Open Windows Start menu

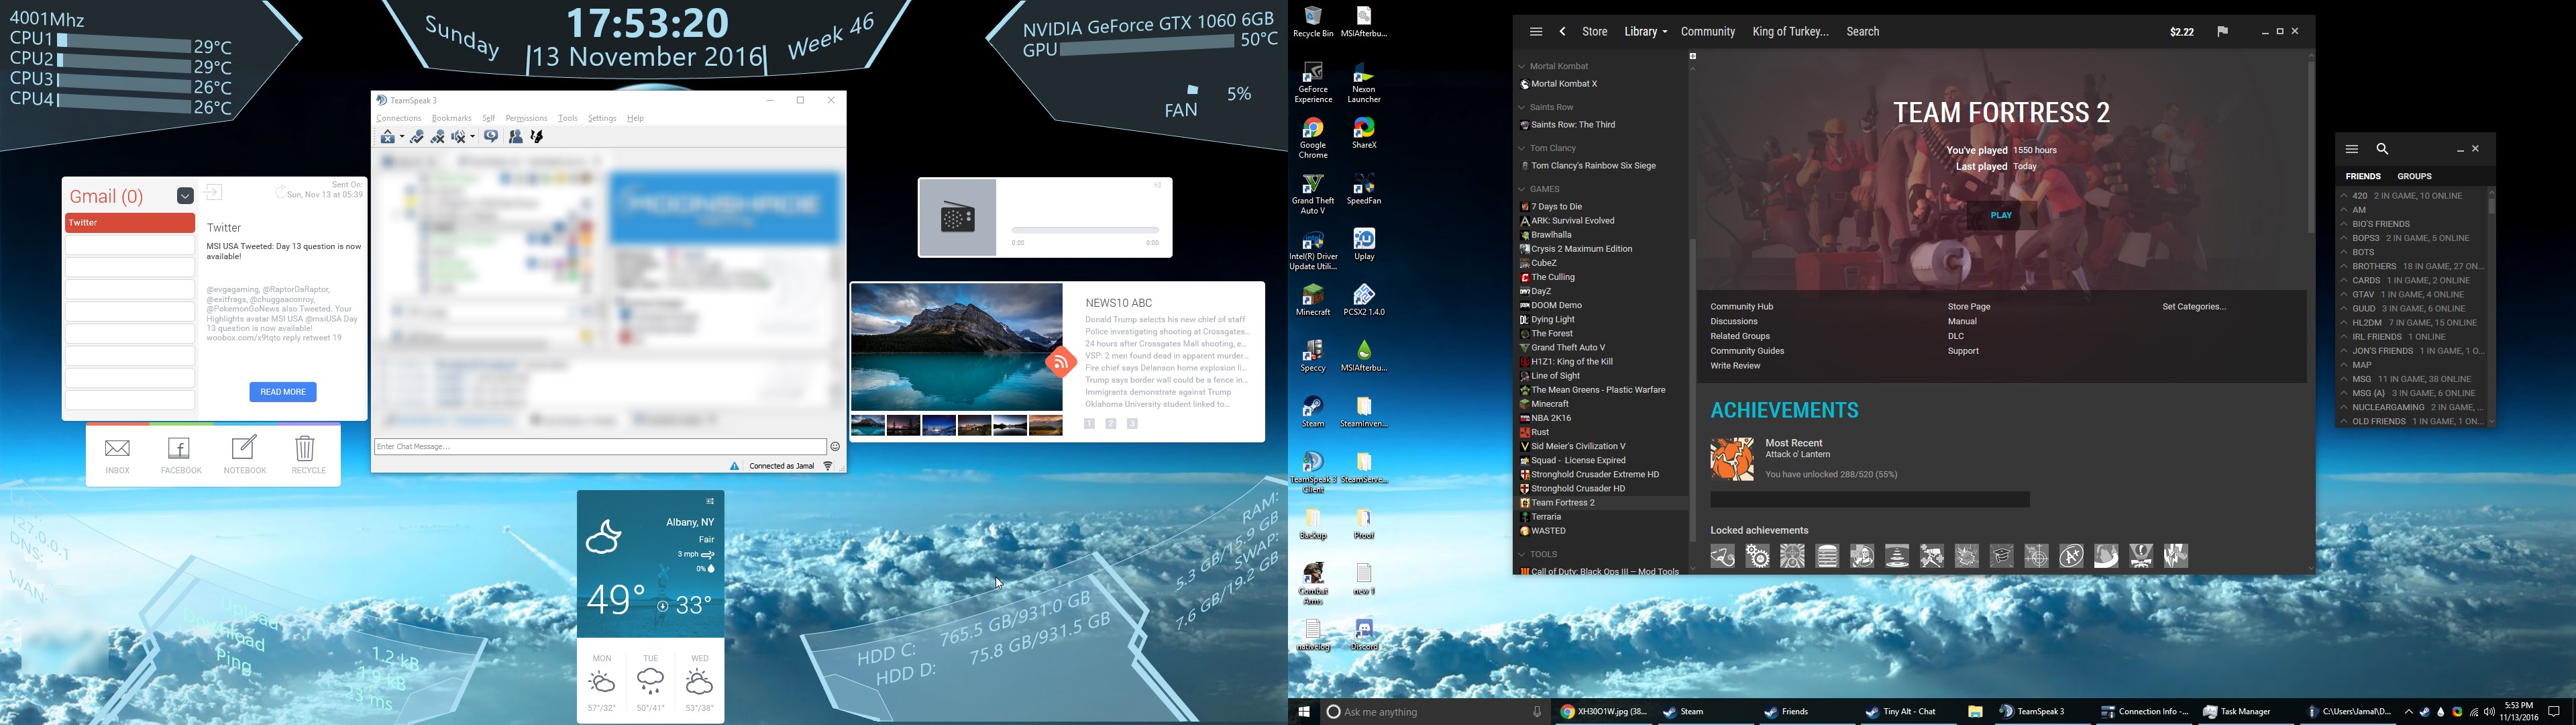click(1303, 712)
